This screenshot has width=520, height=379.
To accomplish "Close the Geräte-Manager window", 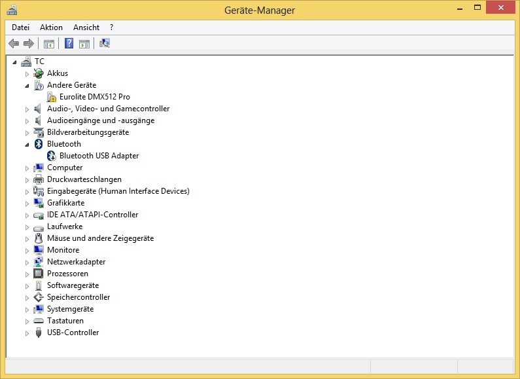I will pyautogui.click(x=501, y=7).
